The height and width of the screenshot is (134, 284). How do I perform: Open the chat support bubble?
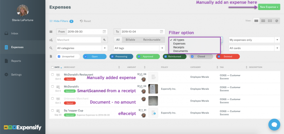274,124
